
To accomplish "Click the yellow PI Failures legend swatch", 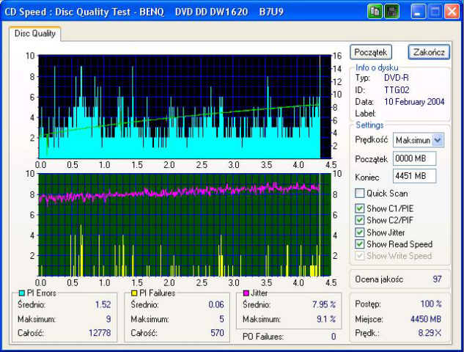I will click(x=134, y=293).
